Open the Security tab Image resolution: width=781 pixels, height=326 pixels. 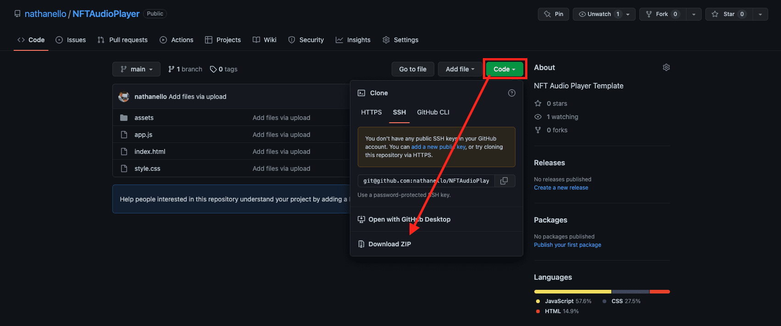(306, 40)
